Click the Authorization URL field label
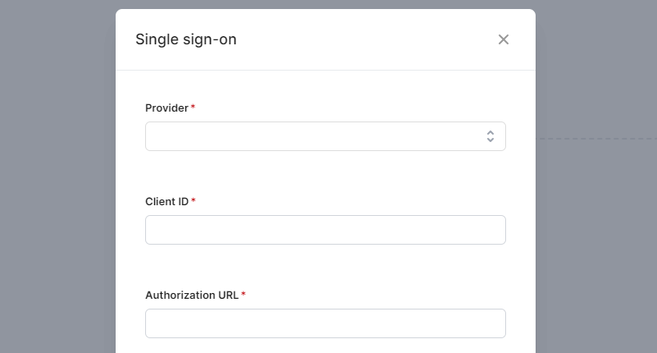The height and width of the screenshot is (353, 657). pyautogui.click(x=192, y=295)
